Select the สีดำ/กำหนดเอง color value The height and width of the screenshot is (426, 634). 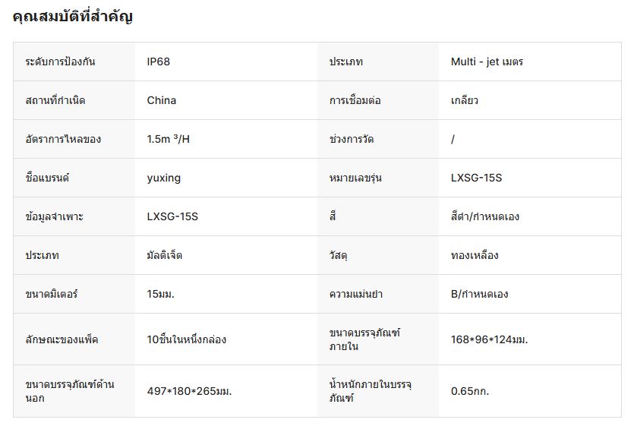[x=484, y=216]
